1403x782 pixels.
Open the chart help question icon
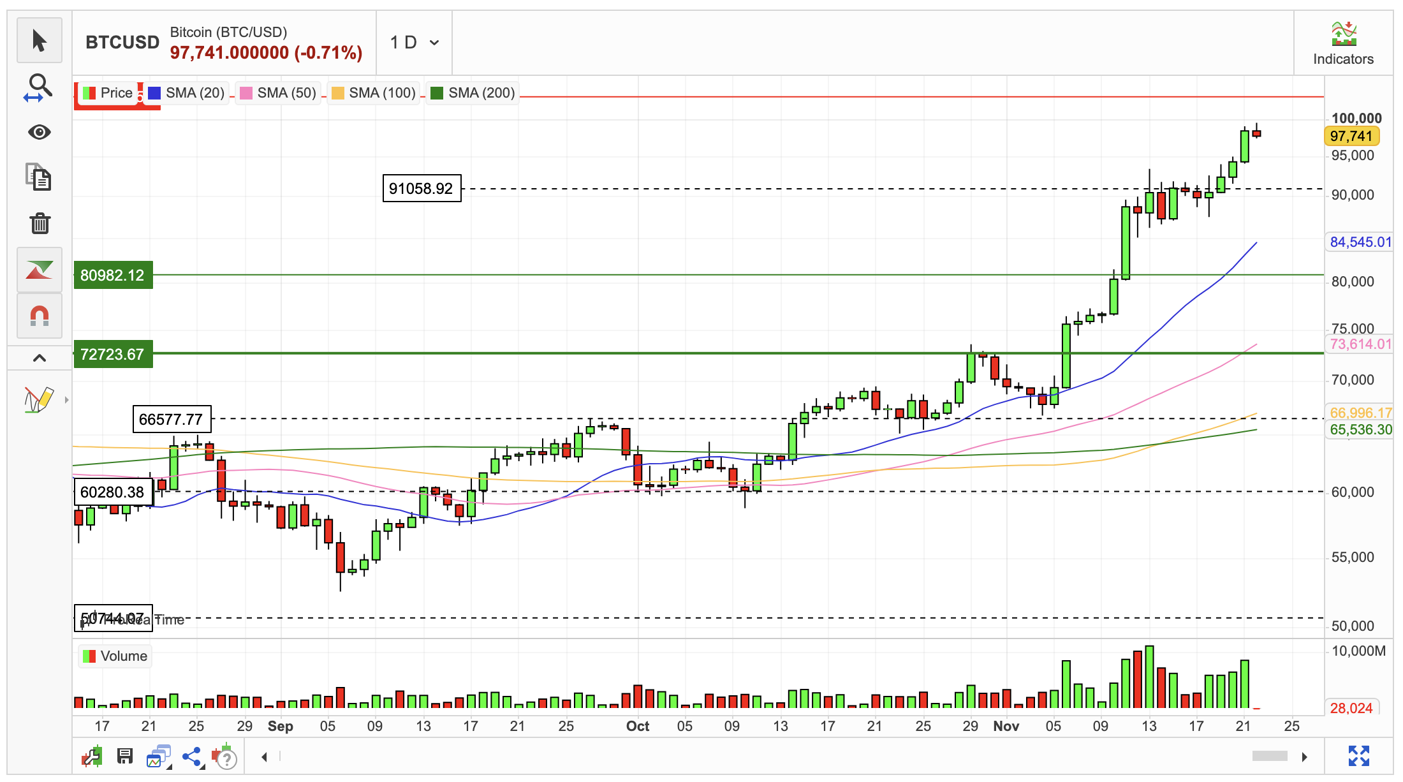224,757
